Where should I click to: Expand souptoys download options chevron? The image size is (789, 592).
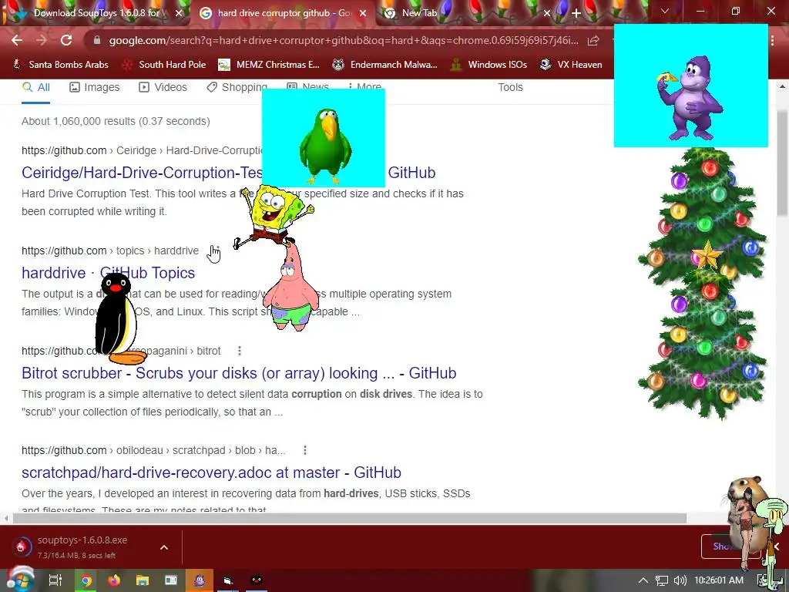coord(164,547)
